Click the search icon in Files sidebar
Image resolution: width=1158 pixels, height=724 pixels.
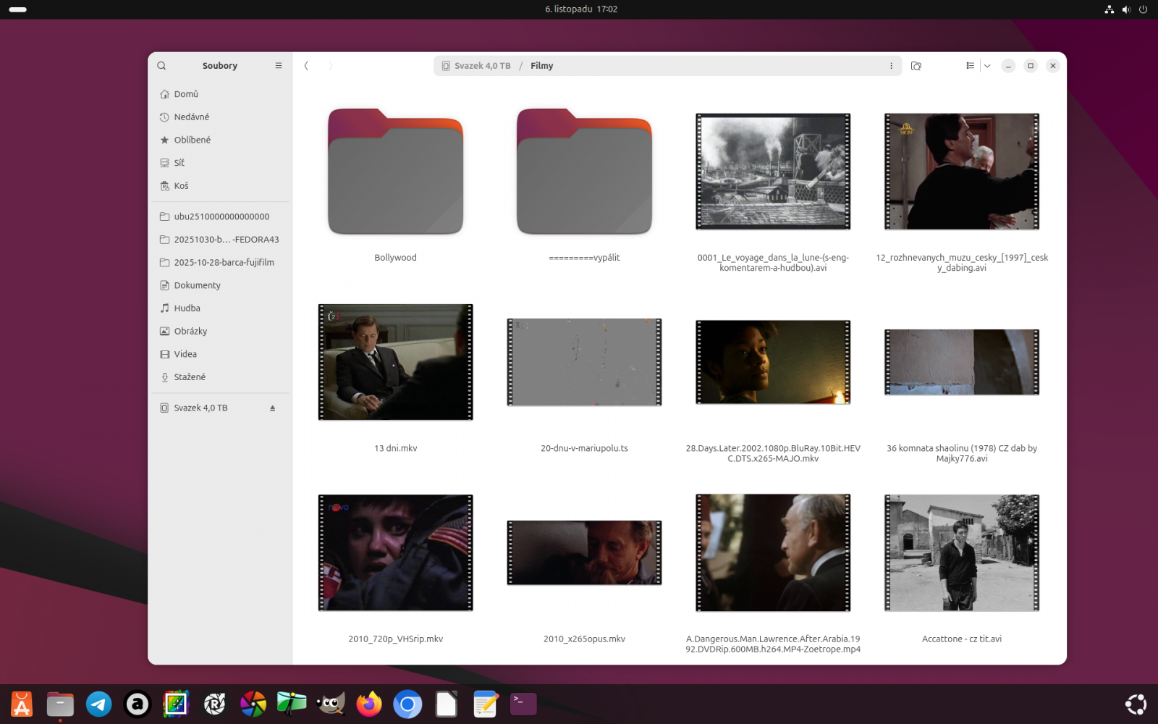click(x=161, y=66)
